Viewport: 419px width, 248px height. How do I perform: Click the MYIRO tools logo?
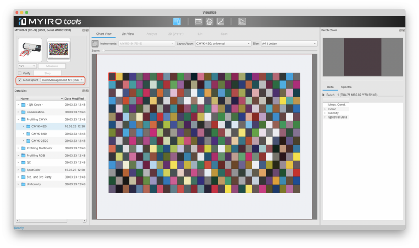pyautogui.click(x=50, y=21)
